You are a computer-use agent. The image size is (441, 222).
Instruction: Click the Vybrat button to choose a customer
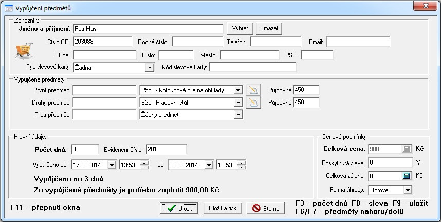tap(240, 28)
